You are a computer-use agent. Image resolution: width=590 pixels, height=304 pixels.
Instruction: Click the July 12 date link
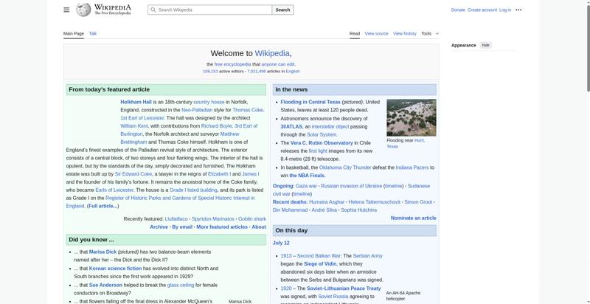281,243
